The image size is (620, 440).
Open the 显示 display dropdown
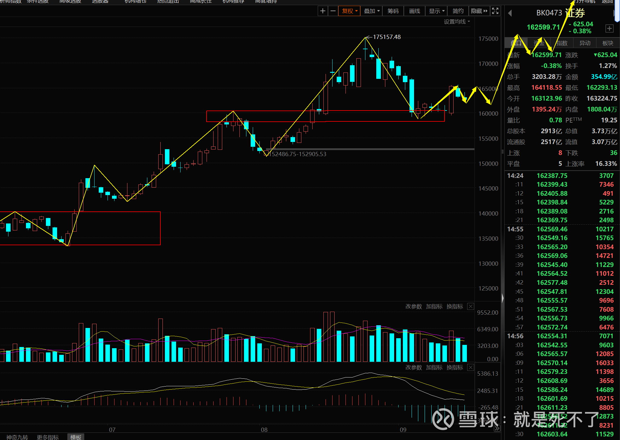tap(437, 11)
